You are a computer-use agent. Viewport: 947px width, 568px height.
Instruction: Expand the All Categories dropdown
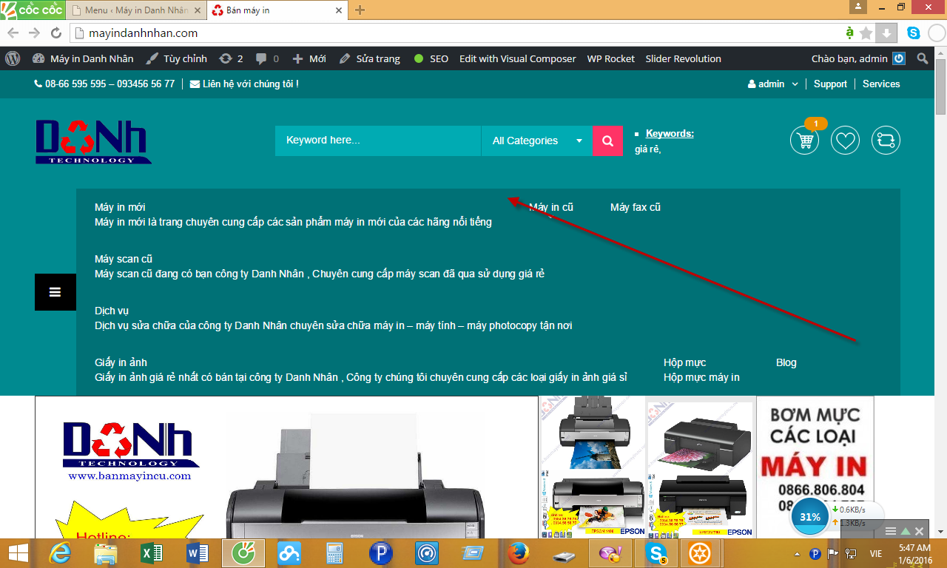point(537,141)
